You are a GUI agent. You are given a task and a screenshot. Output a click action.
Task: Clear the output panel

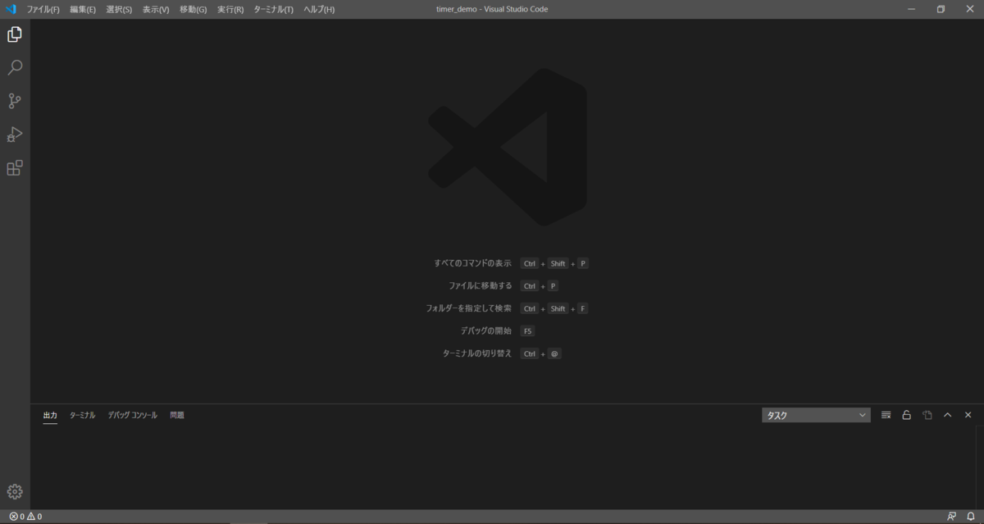(886, 415)
